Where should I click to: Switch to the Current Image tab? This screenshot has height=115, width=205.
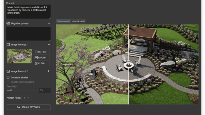(x=79, y=21)
